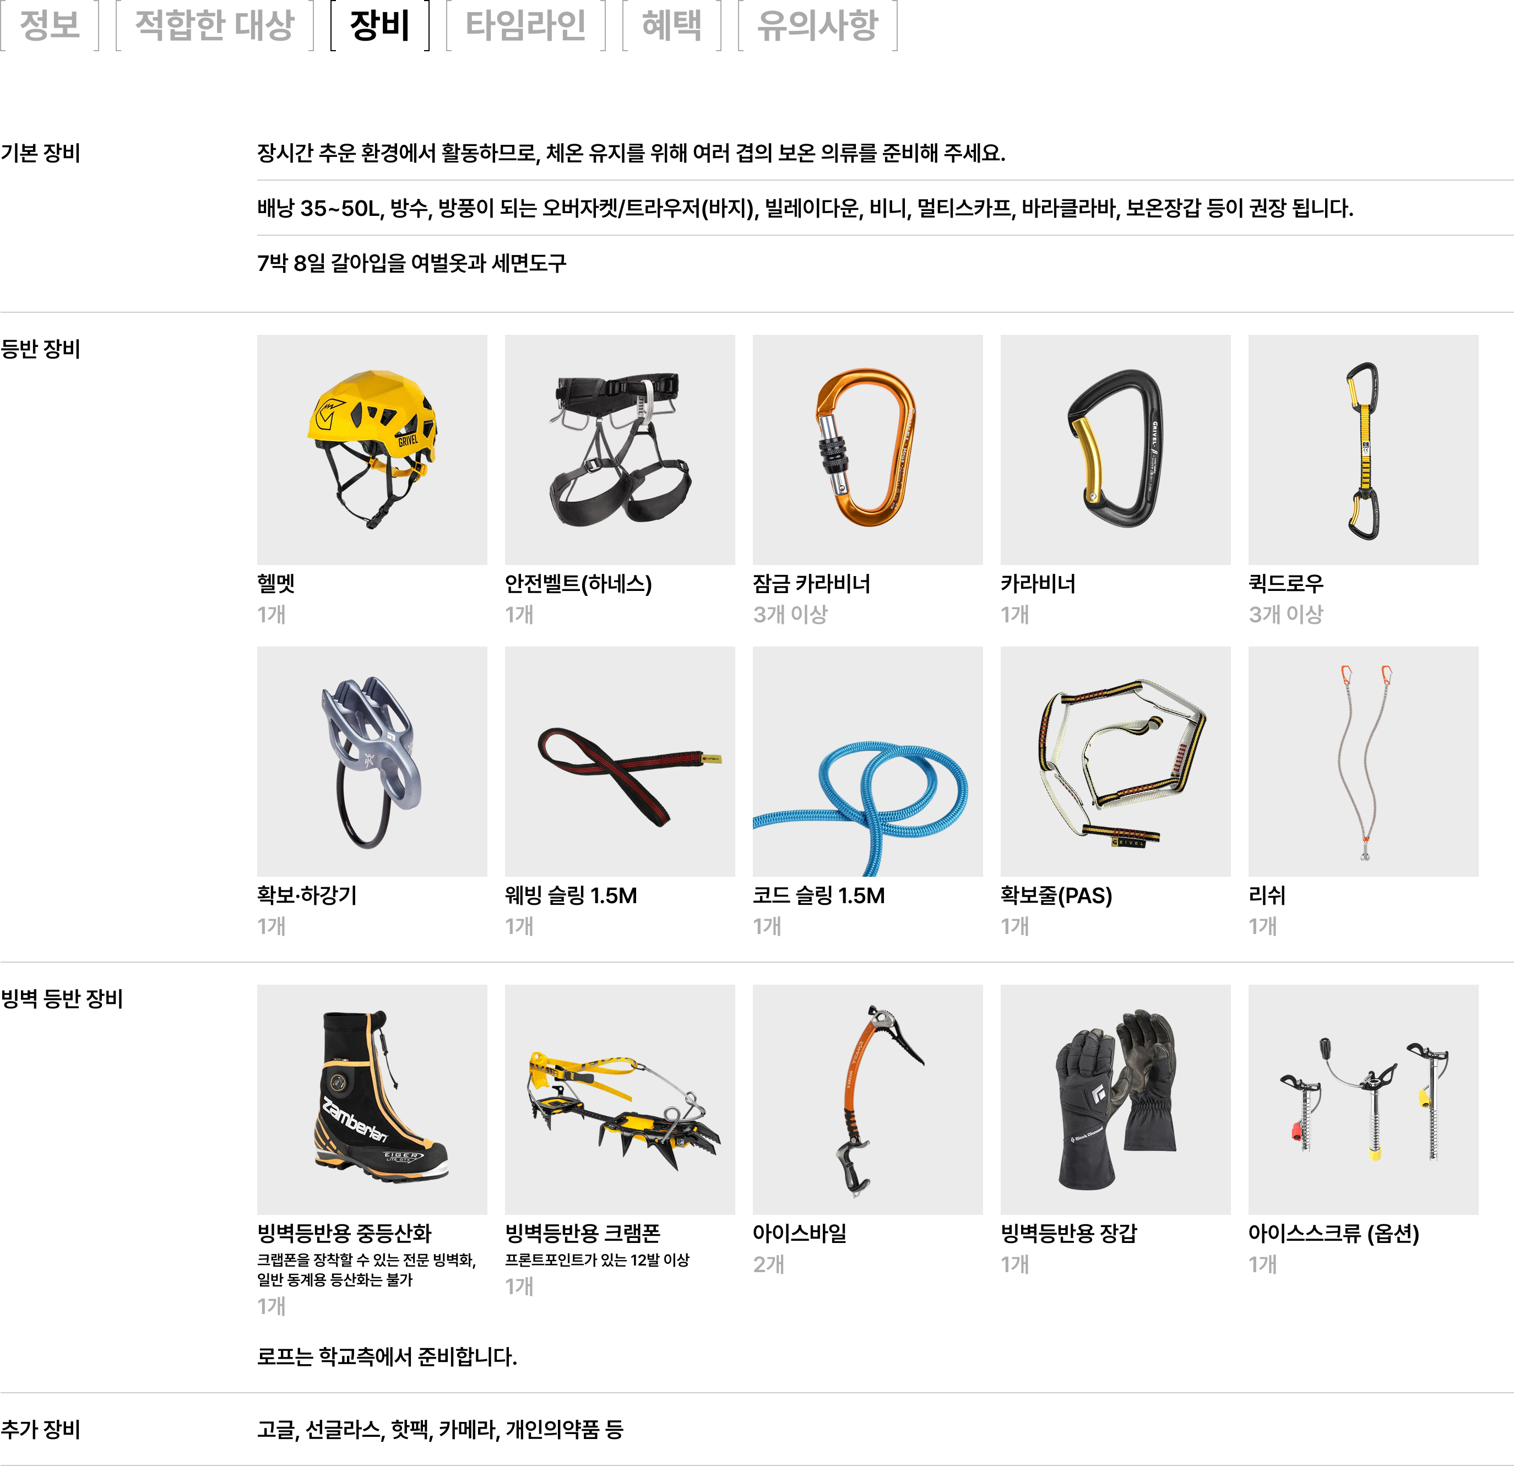1514x1466 pixels.
Task: Select the 타임라인 tab
Action: coord(525,25)
